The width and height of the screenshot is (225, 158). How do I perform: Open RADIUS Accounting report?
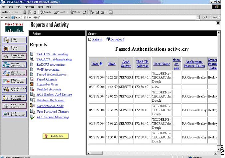tap(51, 64)
